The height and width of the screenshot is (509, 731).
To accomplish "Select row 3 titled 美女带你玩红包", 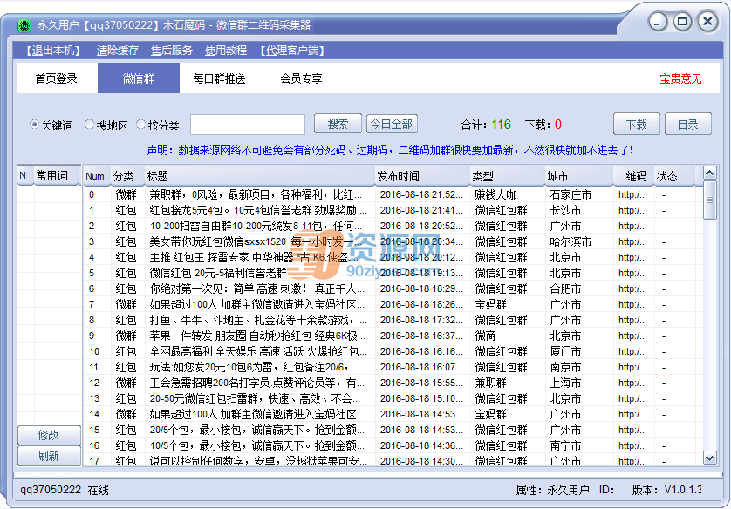I will pos(393,241).
